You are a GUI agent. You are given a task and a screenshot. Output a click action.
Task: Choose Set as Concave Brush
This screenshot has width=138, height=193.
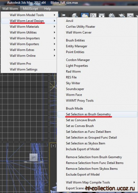(x=81, y=120)
